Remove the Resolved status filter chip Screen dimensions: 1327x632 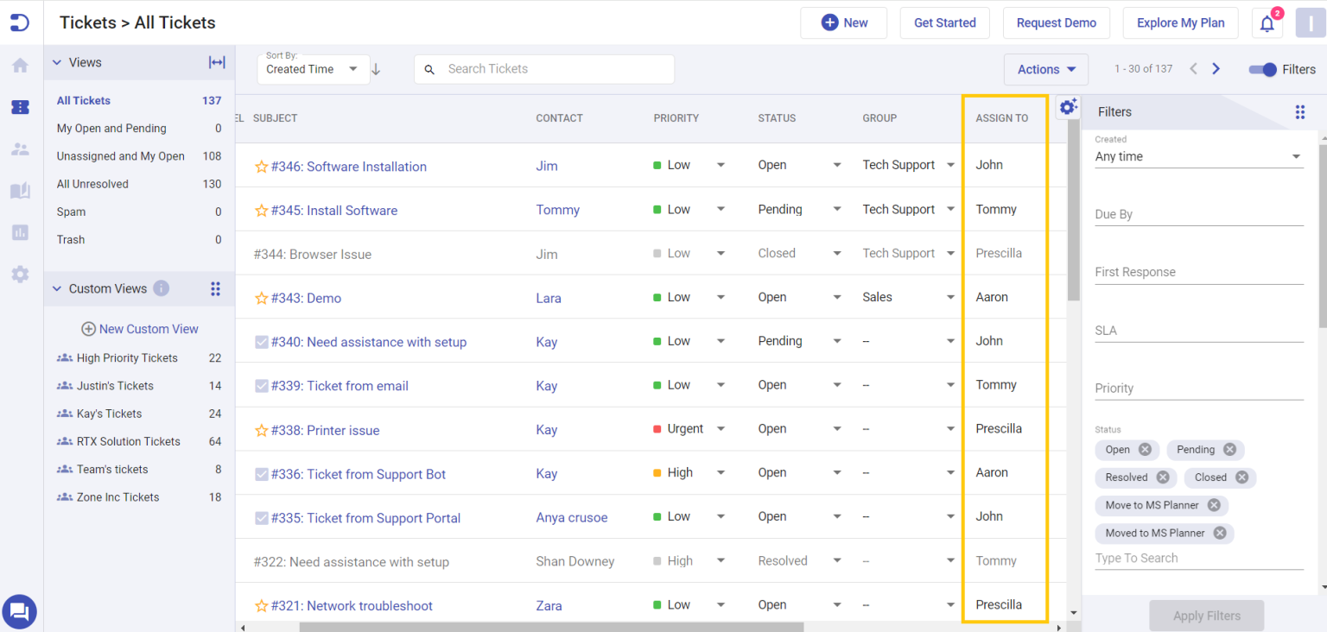[1164, 477]
